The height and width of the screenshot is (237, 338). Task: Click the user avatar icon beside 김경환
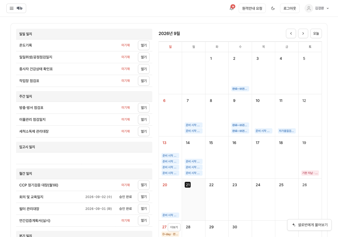(x=309, y=8)
